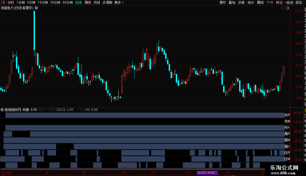Screen dimensions: 306x176
Task: Select the 15分钟 period tab
Action: (x=43, y=2)
